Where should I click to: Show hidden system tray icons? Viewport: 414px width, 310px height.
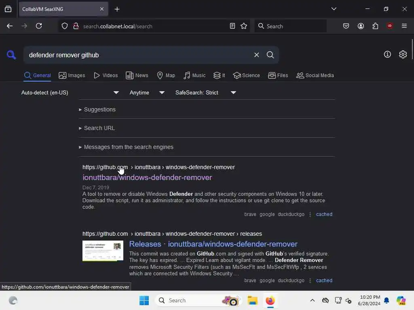pos(313,300)
